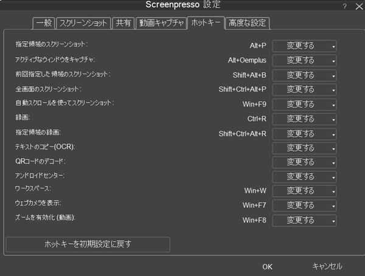This screenshot has height=276, width=365.
Task: Click the ワークスペース label
Action: tap(33, 188)
